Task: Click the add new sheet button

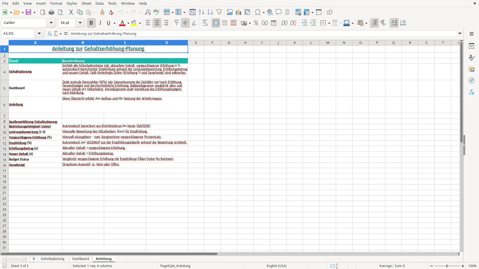Action: (34, 259)
